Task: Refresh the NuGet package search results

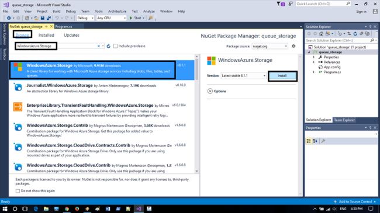Action: 108,46
